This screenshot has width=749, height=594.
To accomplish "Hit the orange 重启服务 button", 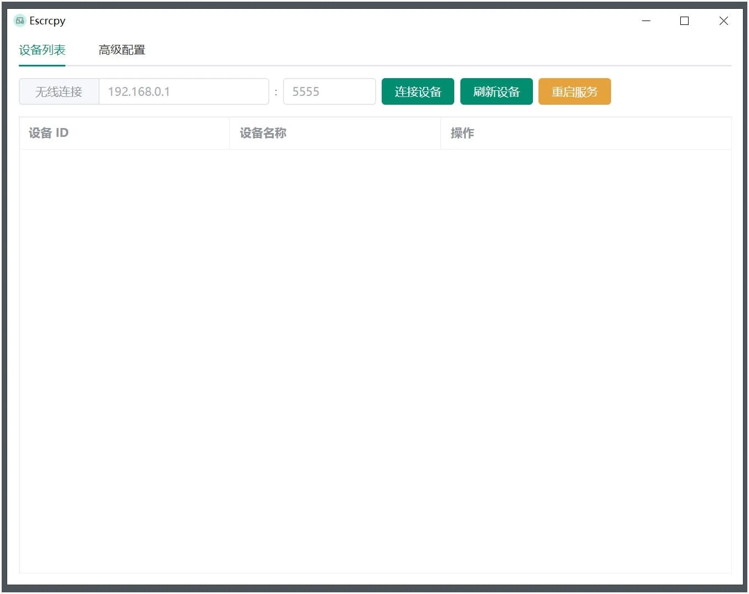I will tap(574, 91).
